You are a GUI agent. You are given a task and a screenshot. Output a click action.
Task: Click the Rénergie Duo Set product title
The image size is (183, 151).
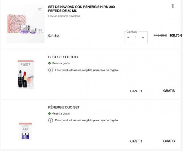[64, 107]
